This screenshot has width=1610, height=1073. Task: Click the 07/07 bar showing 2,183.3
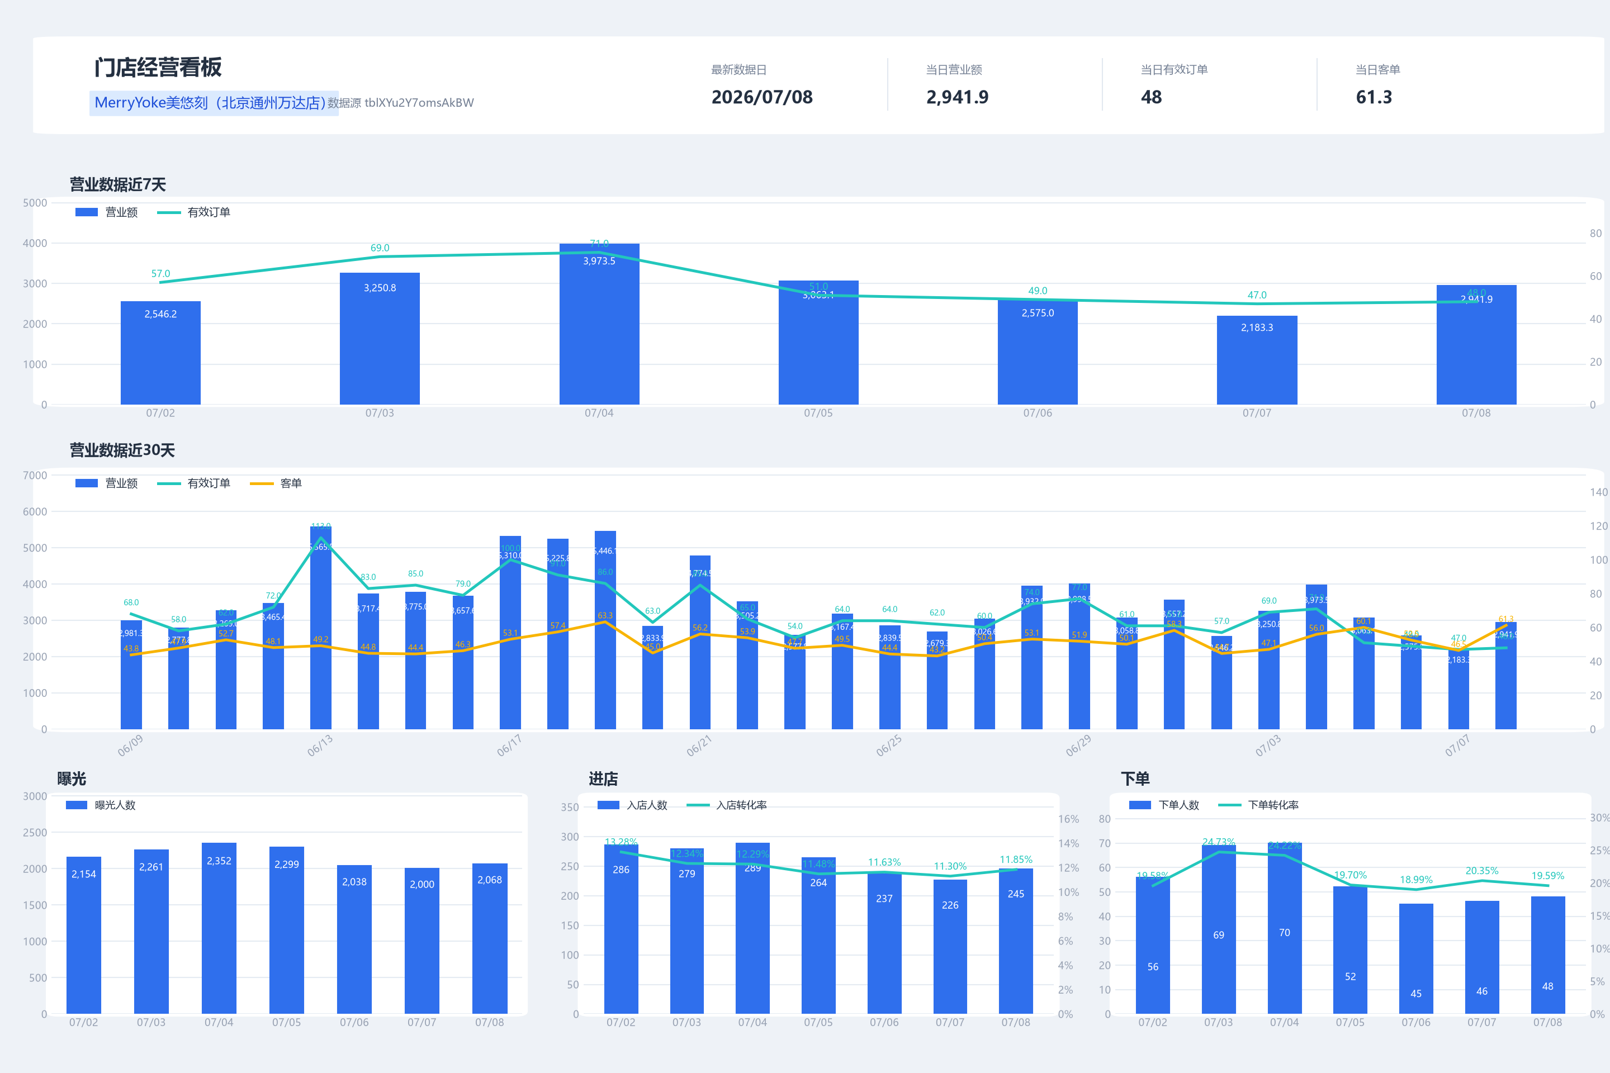(1257, 360)
